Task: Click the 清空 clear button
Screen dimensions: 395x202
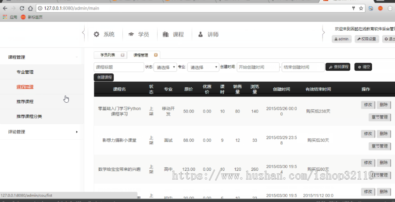Action: pos(363,67)
